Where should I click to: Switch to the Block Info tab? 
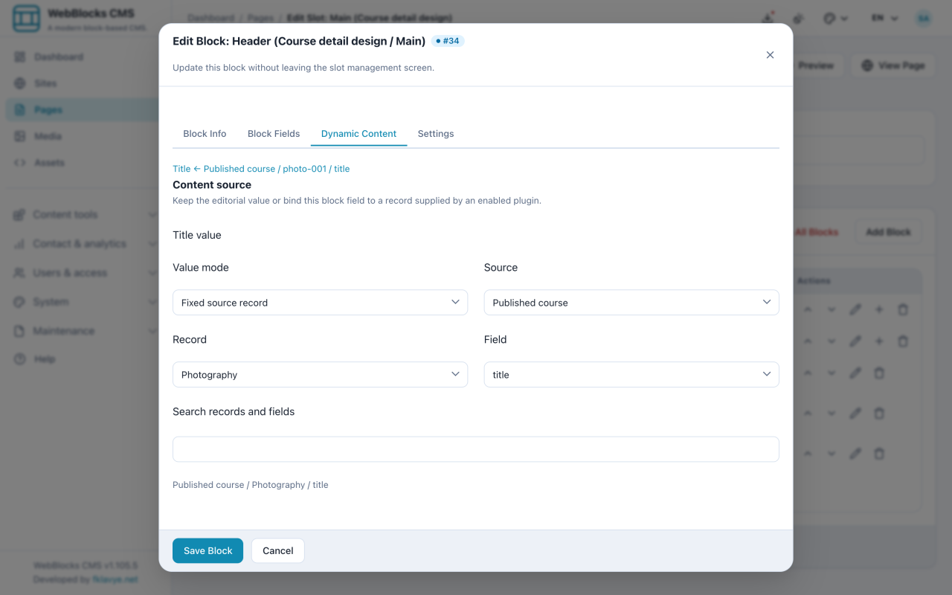pyautogui.click(x=205, y=134)
